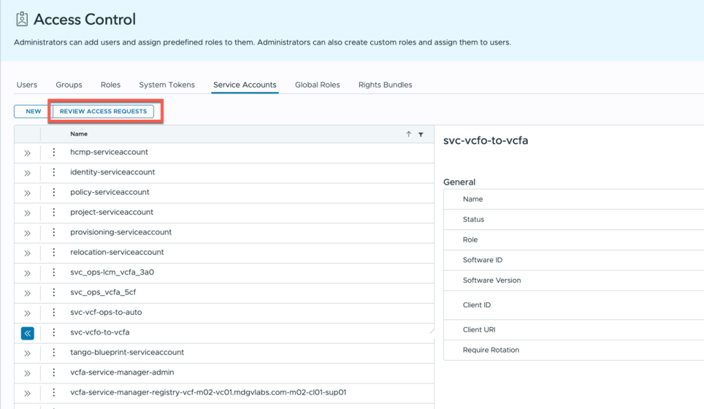The image size is (704, 409).
Task: Open actions menu for tango-blueprint-serviceaccount
Action: pyautogui.click(x=54, y=353)
